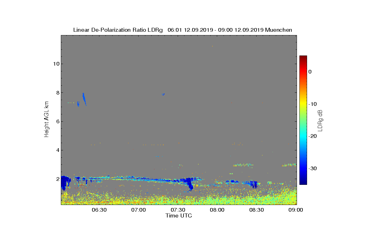Click the 06:30 time tick label
This screenshot has height=244, width=367.
(99, 210)
